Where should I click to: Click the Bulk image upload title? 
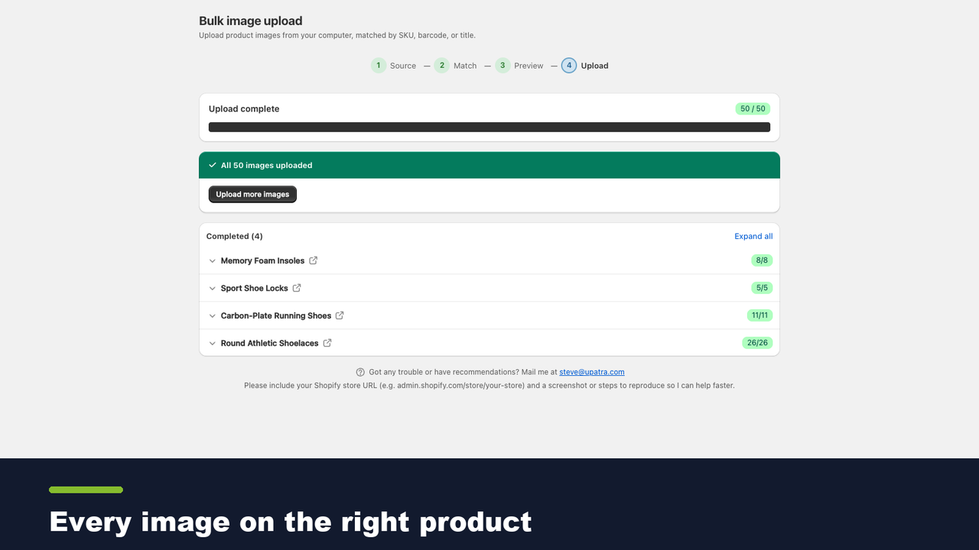click(251, 21)
